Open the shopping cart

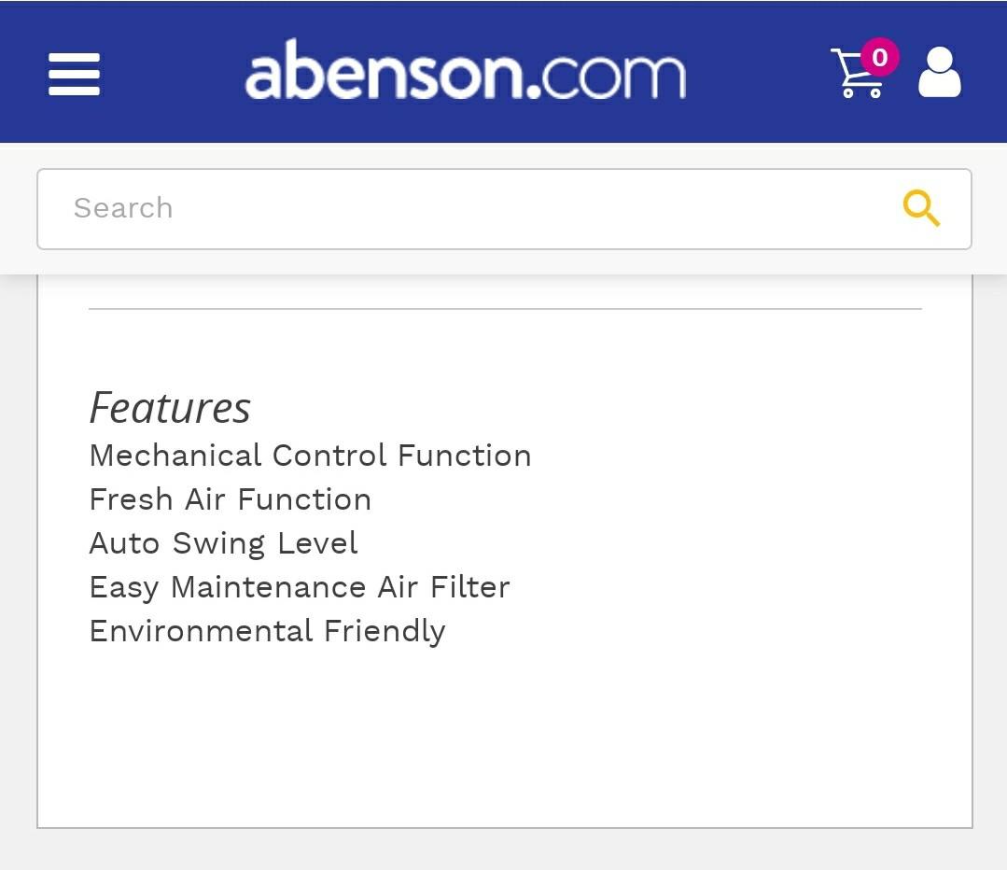pyautogui.click(x=857, y=75)
